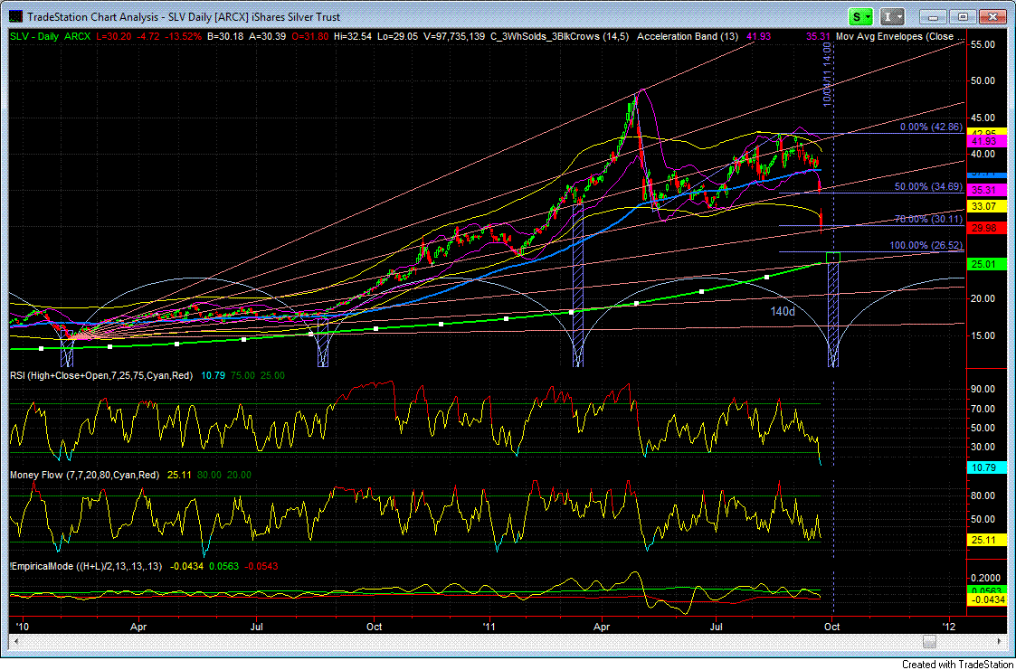Click the 55.00 price scale label
Screen dimensions: 1016x670
point(983,44)
